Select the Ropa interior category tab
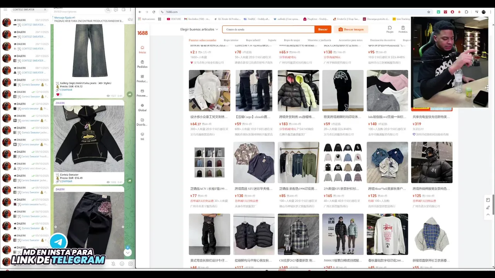 (x=231, y=40)
